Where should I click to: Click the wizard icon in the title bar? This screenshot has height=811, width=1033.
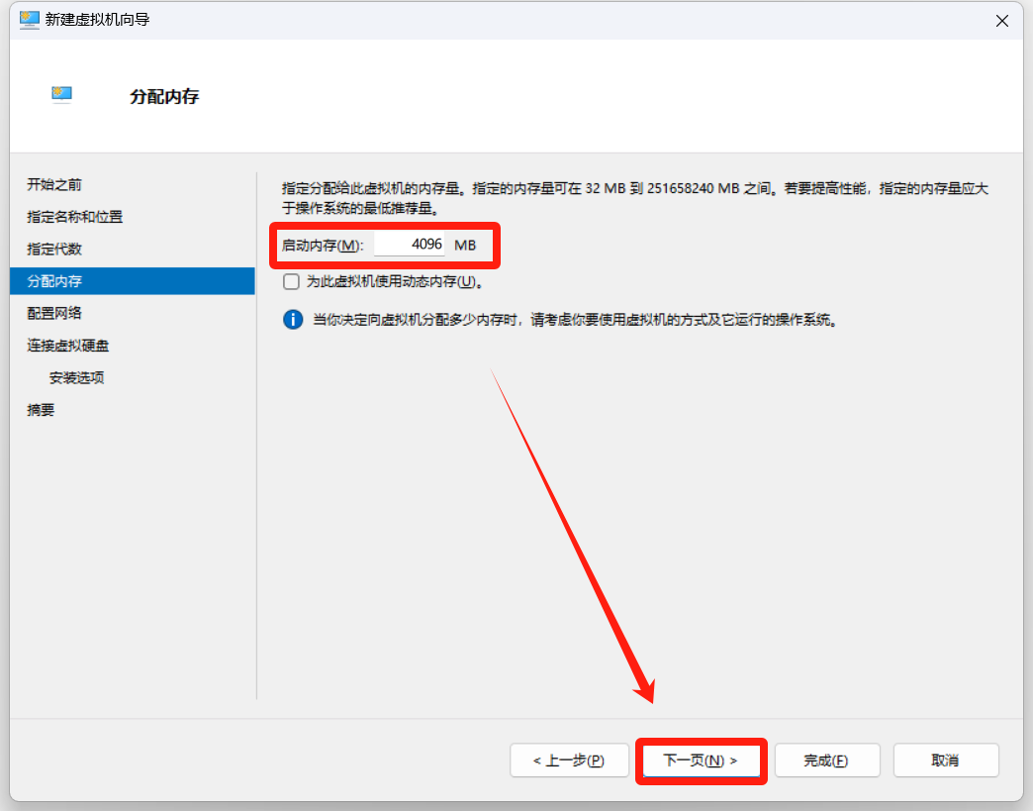[29, 19]
